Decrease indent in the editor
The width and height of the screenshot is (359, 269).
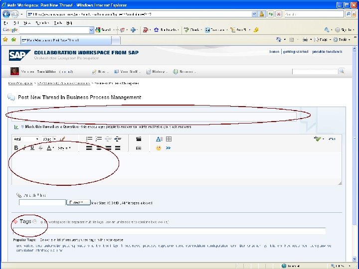[108, 139]
